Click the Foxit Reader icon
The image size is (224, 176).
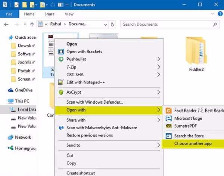click(x=169, y=111)
